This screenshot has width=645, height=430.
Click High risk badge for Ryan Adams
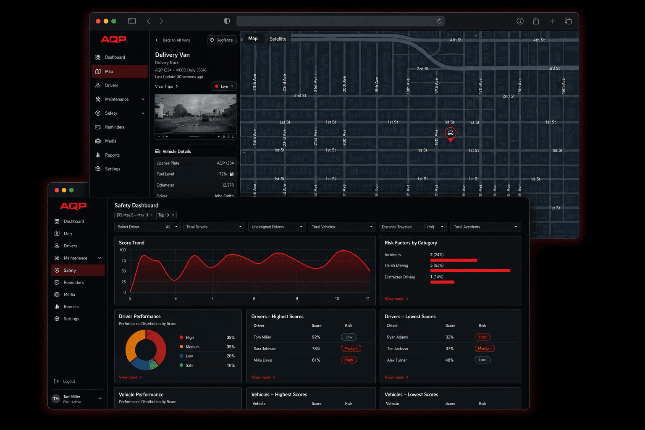482,337
